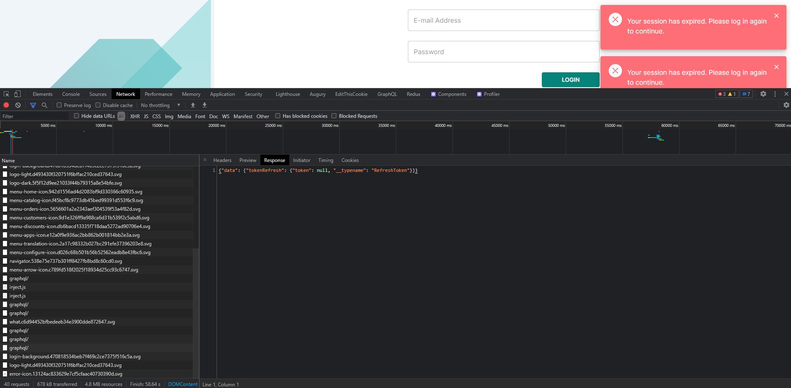
Task: Enable Preserve log checkbox
Action: click(x=59, y=105)
